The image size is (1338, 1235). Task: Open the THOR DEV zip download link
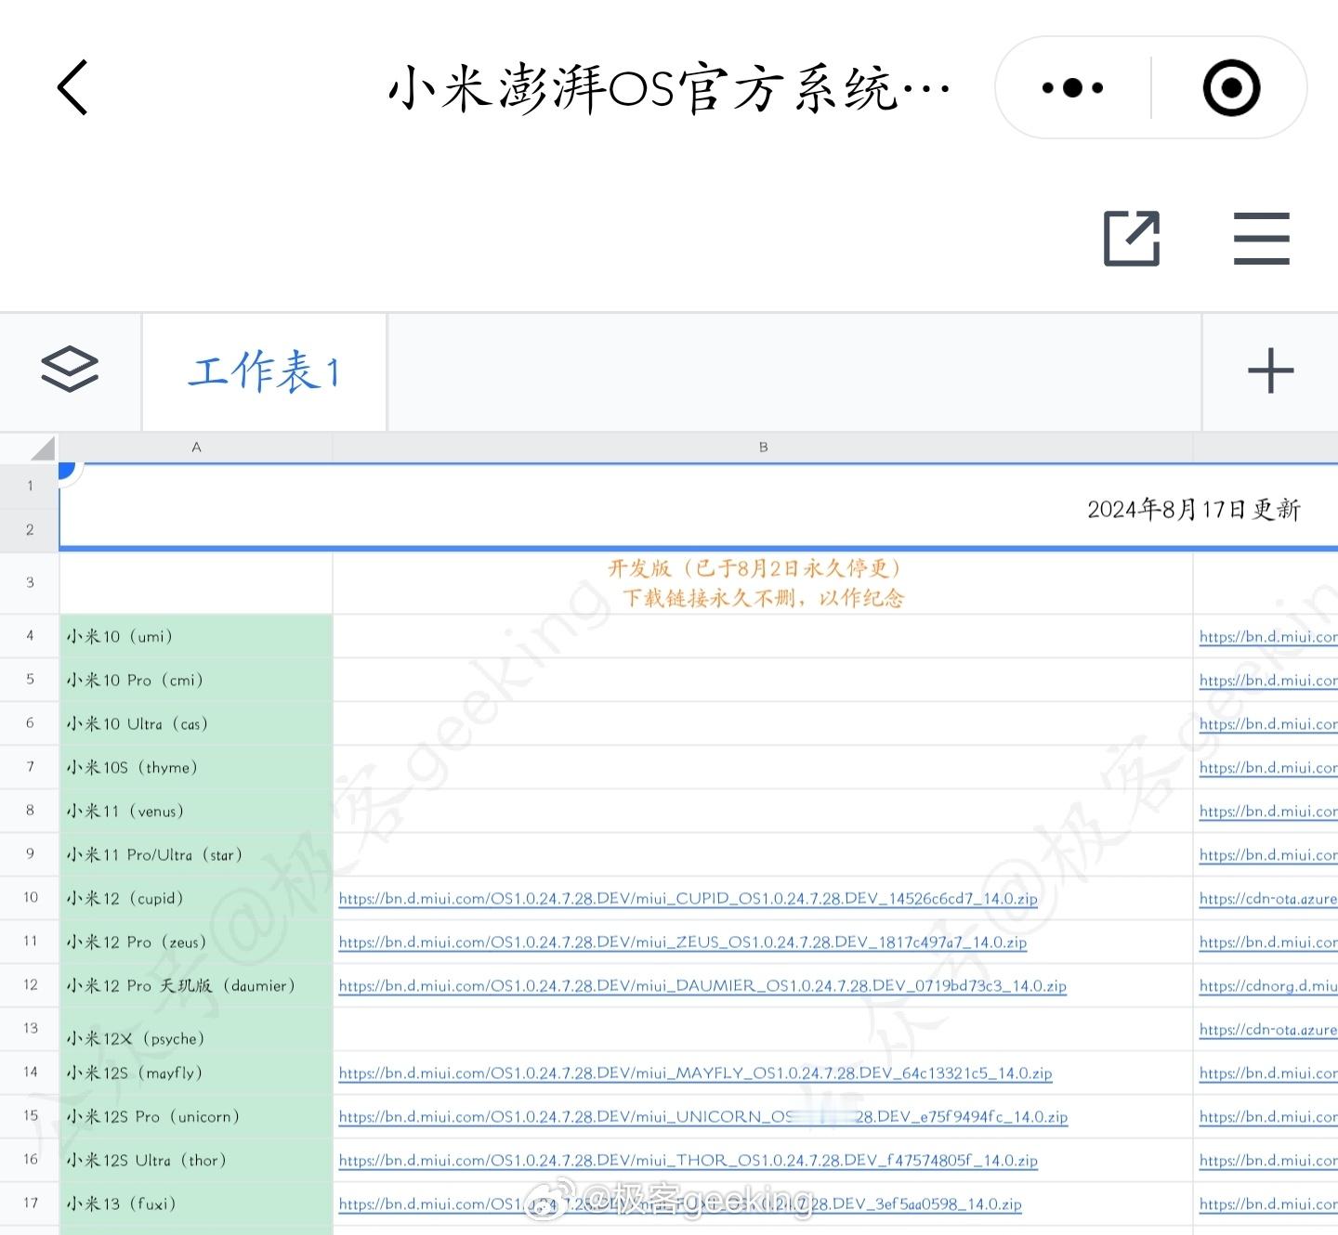[688, 1161]
